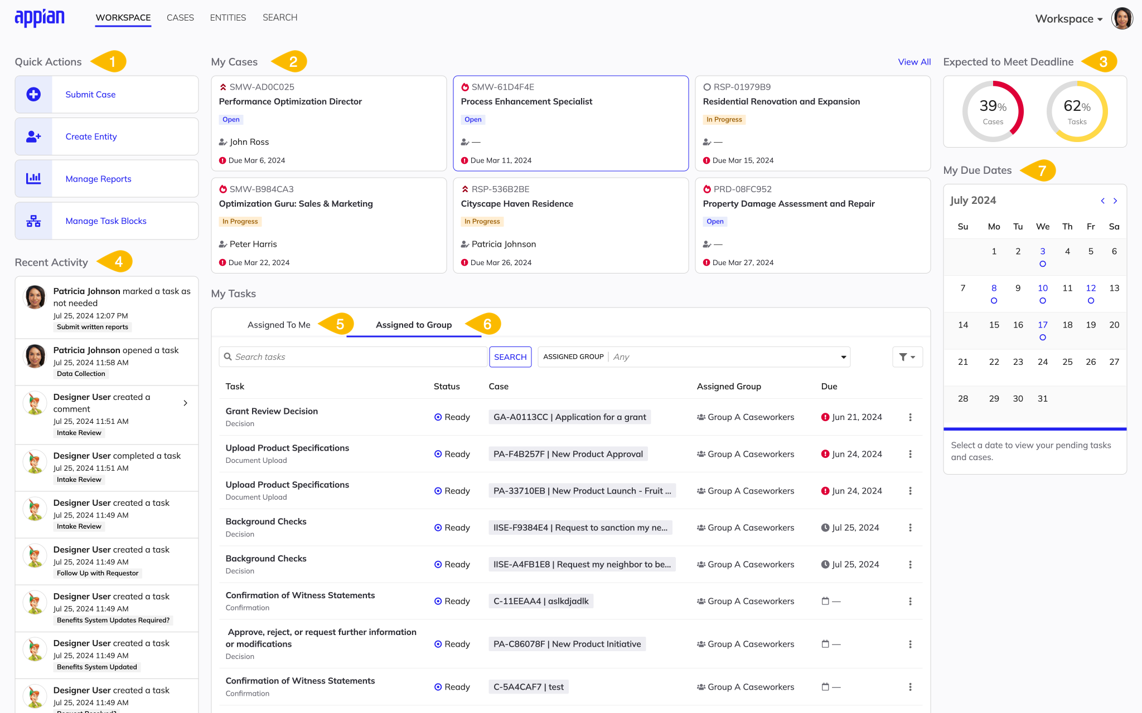The height and width of the screenshot is (713, 1142).
Task: Click the GA-A0113CC | Application for a grant case tag
Action: coord(569,417)
